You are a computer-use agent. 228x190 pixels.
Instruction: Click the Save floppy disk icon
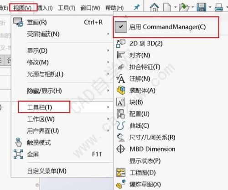202,7
